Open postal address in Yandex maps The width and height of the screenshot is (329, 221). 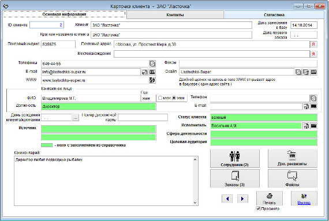[313, 44]
